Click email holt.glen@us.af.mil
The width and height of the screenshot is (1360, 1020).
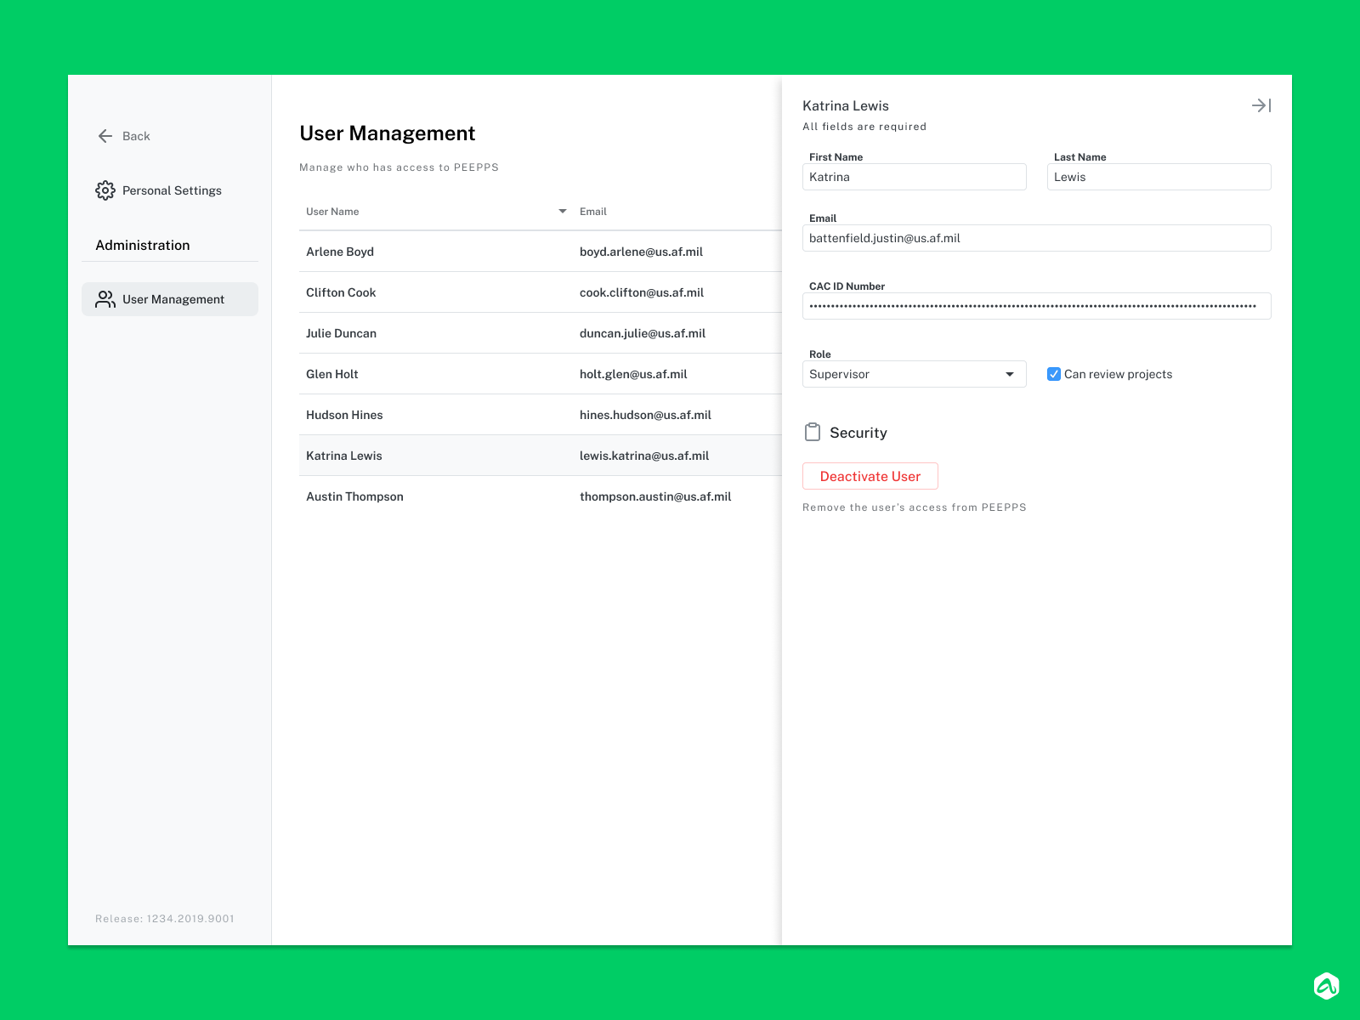click(633, 374)
